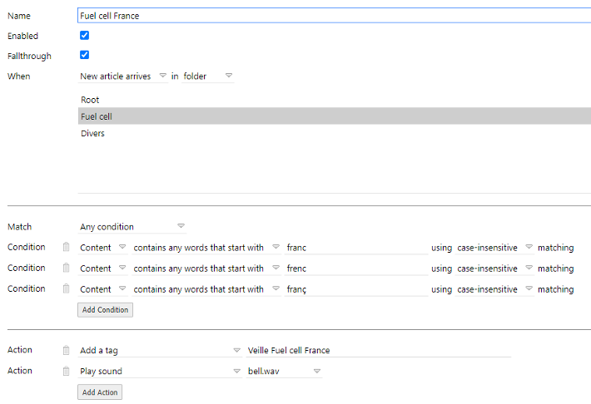Remove the 'Add a tag' action
Screen dimensions: 591x404
click(x=66, y=350)
